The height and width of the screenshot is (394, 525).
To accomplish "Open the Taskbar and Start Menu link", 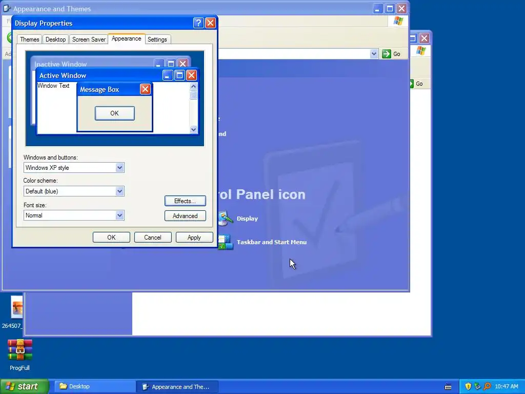I will tap(272, 242).
